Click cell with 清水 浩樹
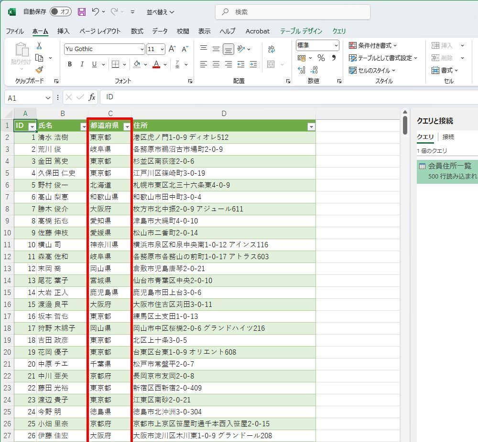Viewport: 478px width, 442px height. [62, 137]
